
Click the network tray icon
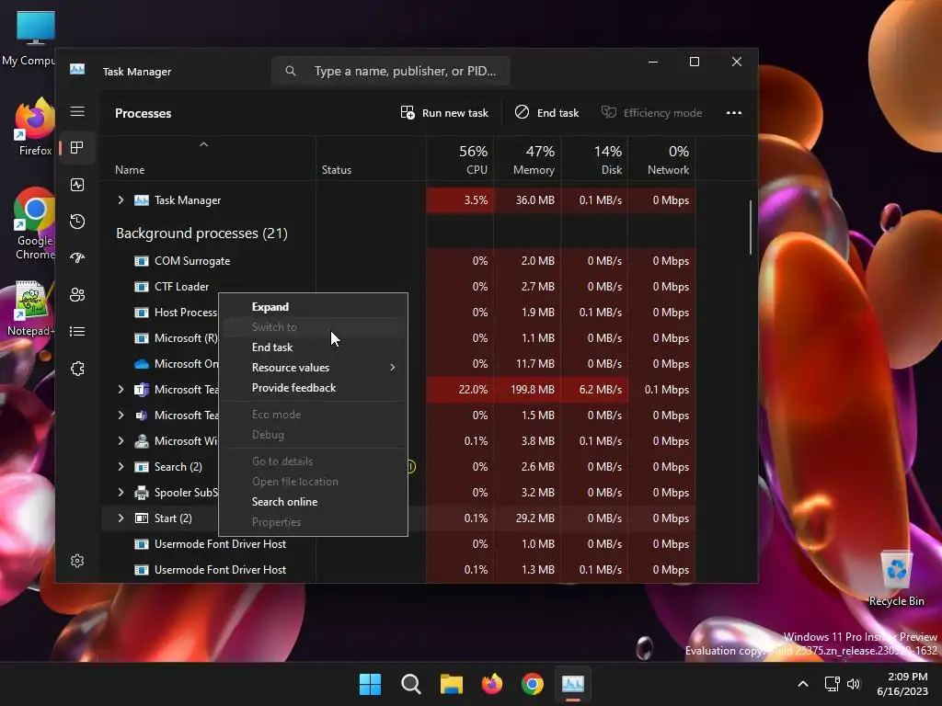832,684
